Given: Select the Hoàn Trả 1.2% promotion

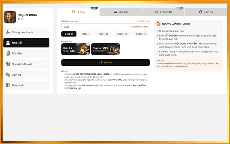Looking at the screenshot, I should click(x=76, y=49).
